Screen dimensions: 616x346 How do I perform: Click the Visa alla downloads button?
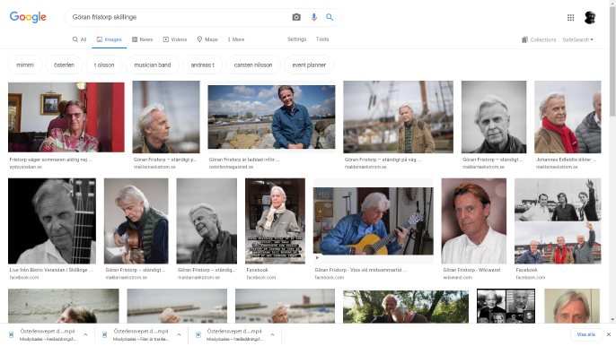tap(585, 334)
